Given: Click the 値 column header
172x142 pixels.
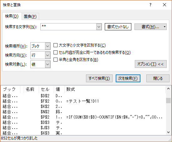Looking at the screenshot, I should 59,89.
